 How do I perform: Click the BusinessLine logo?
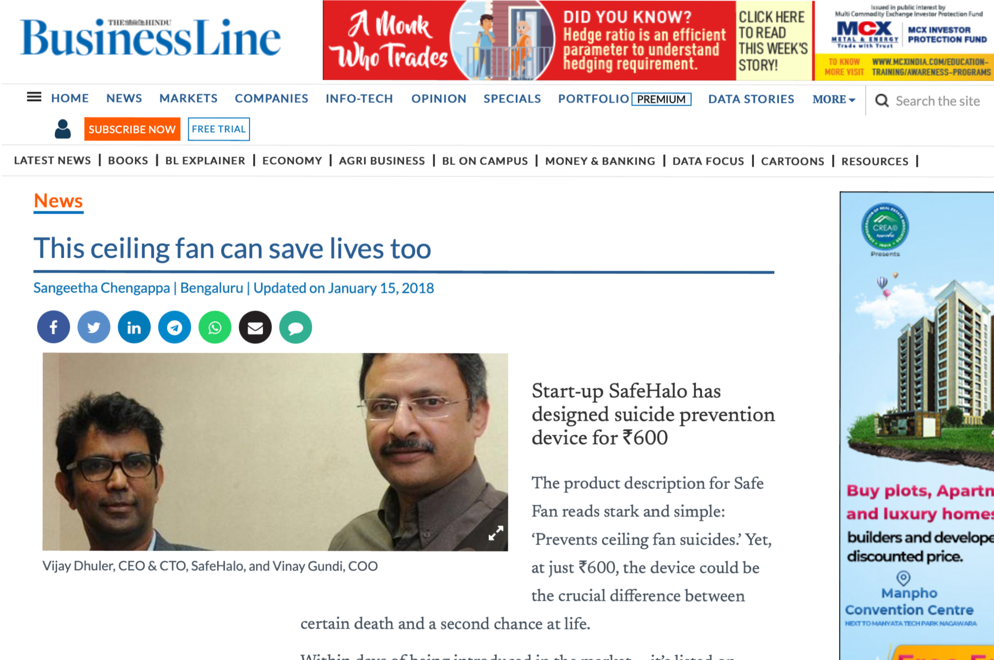(x=150, y=38)
